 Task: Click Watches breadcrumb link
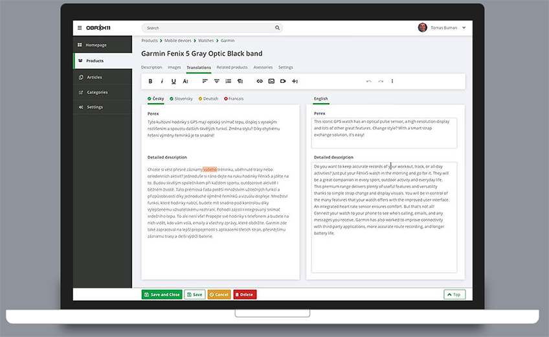(206, 41)
